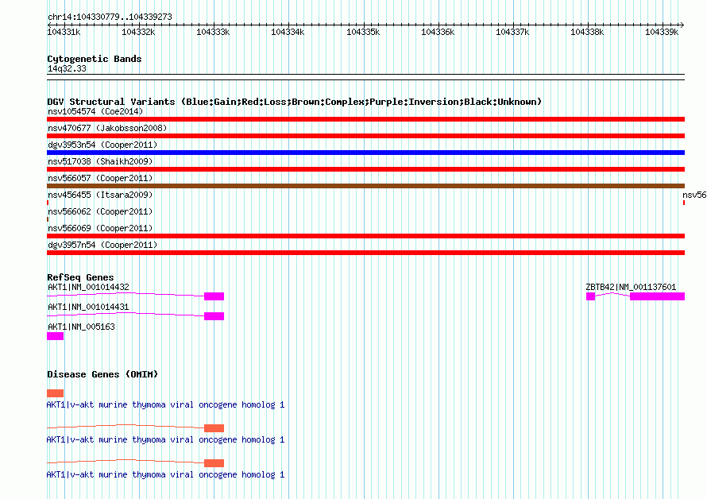Click the large ZBTB42 magenta exon block

(658, 296)
